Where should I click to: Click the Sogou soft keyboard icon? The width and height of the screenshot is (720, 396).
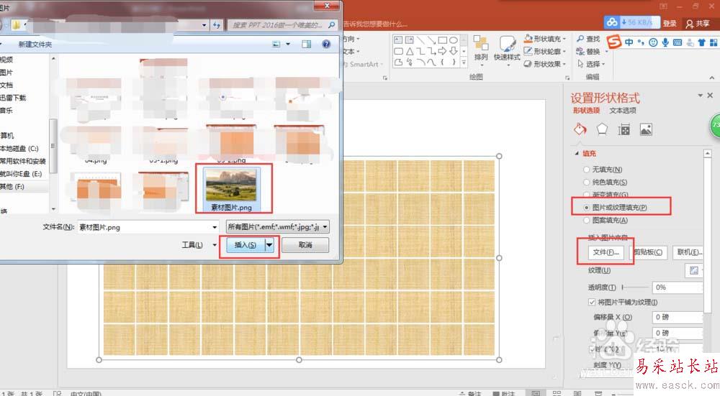[678, 42]
